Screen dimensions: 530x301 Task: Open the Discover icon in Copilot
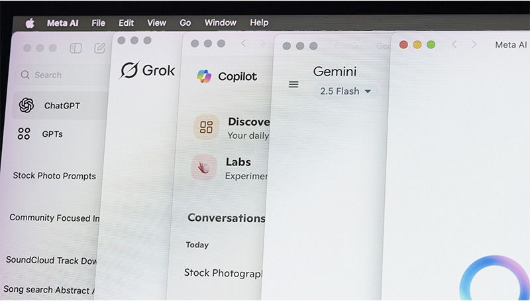206,128
